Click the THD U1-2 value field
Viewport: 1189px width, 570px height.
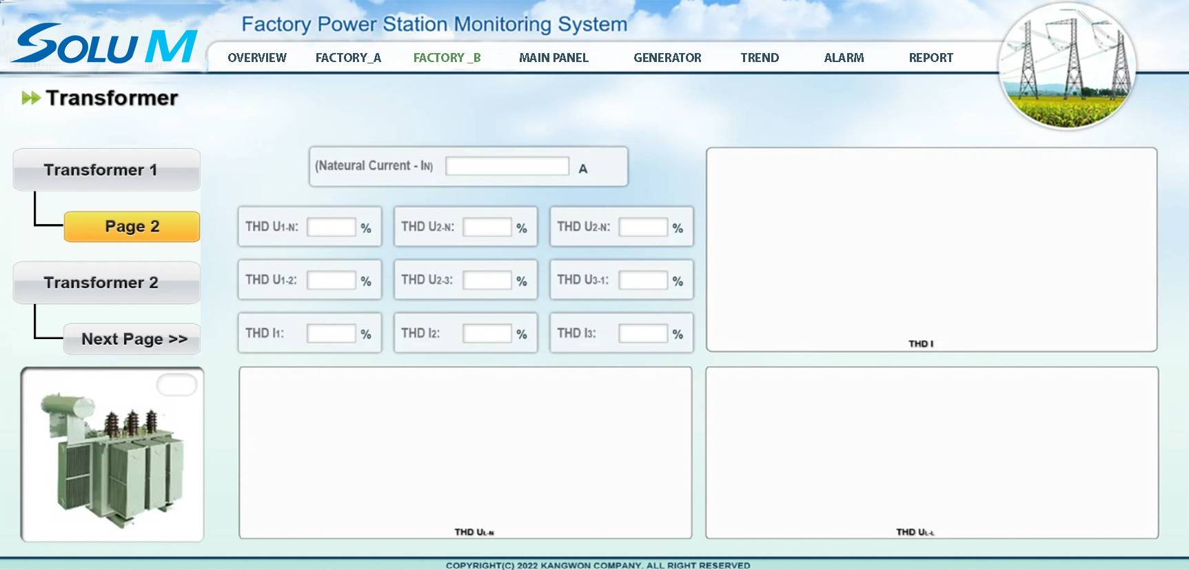(x=331, y=281)
